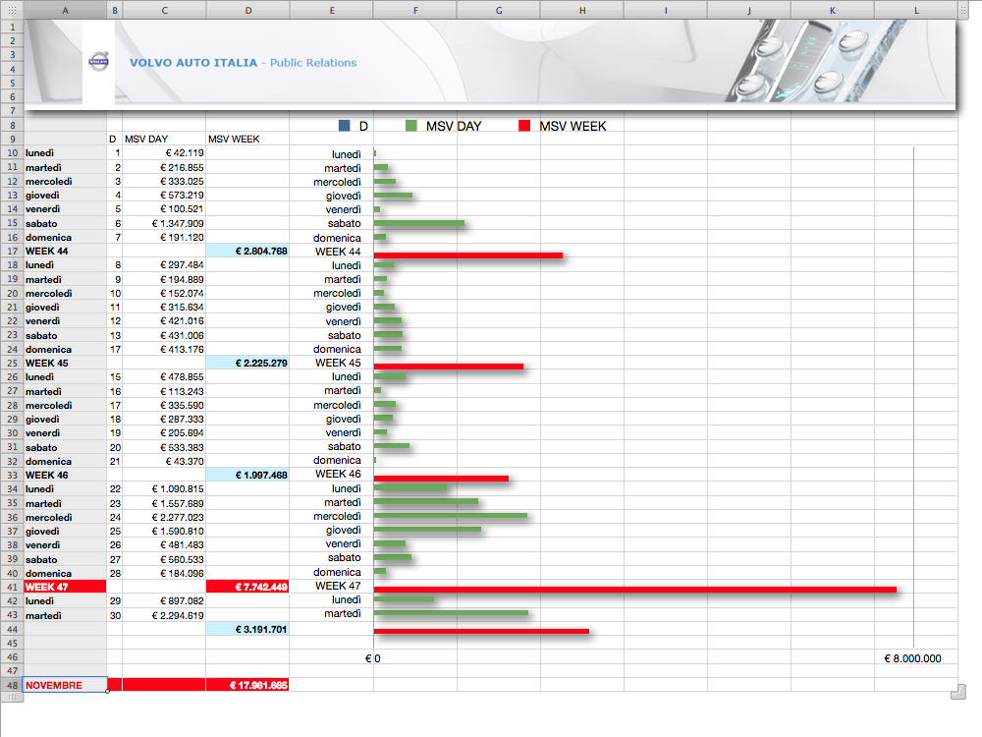Click the red WEEK 47 bar in chart

click(x=634, y=590)
